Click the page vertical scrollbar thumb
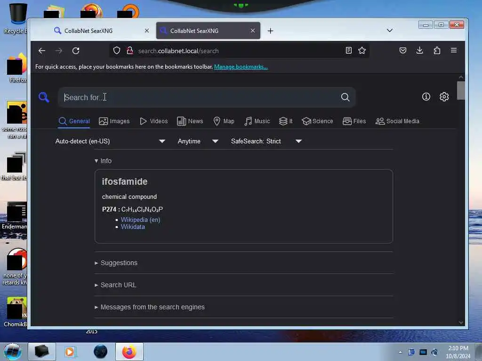This screenshot has width=482, height=361. [461, 91]
